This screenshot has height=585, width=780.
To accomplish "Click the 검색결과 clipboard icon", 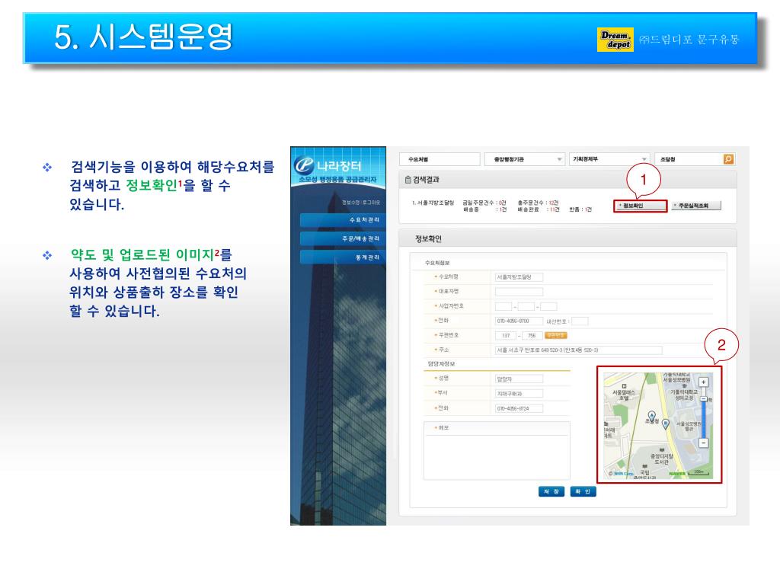I will click(x=408, y=180).
